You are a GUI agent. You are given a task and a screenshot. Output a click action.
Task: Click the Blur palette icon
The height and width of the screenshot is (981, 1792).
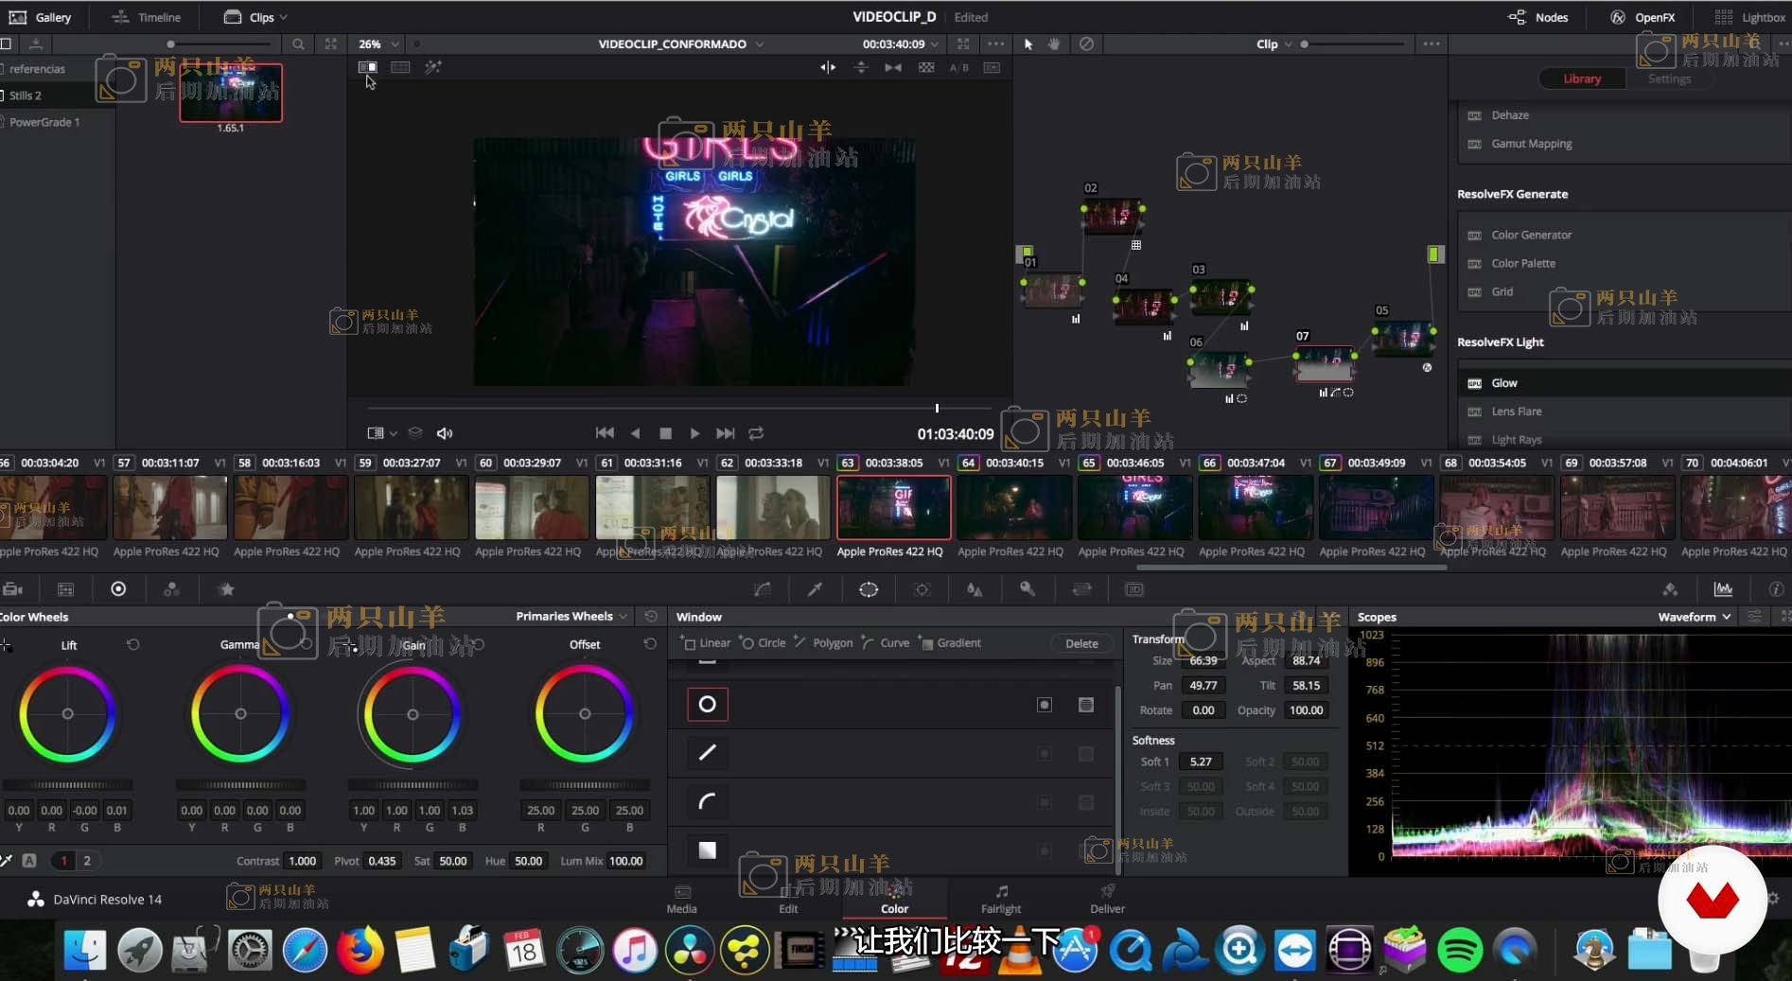975,589
